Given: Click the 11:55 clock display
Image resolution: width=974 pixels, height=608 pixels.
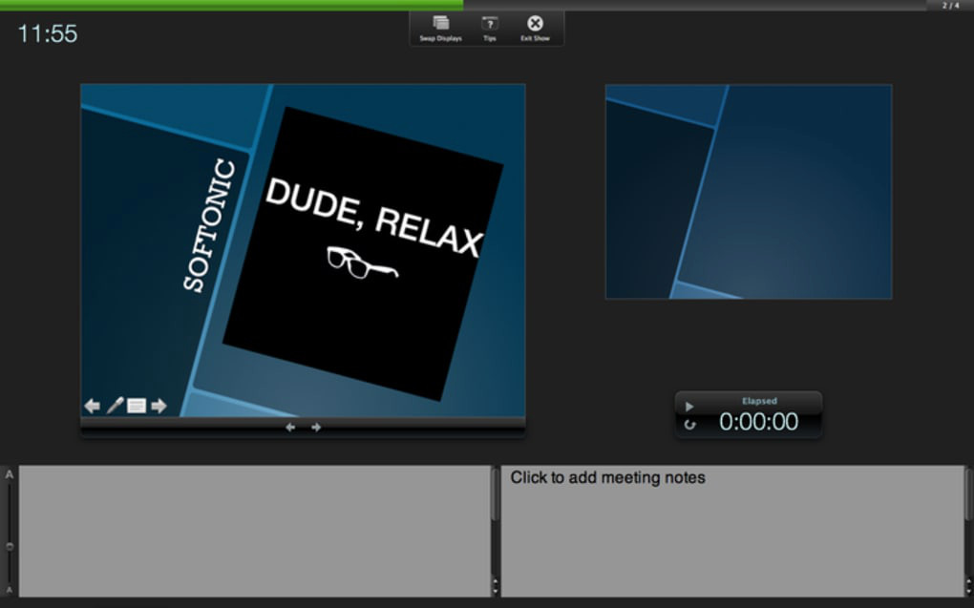Looking at the screenshot, I should (48, 33).
